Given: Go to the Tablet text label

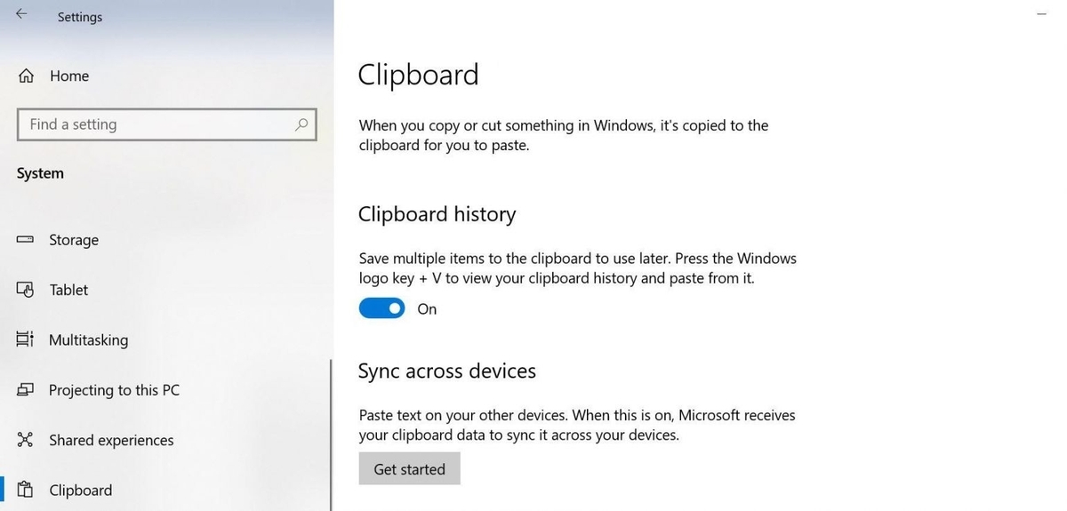Looking at the screenshot, I should [x=68, y=290].
